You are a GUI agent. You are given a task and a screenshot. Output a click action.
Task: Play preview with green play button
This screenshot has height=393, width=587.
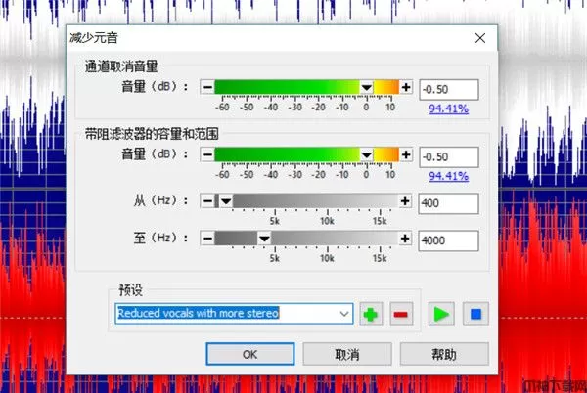coord(441,314)
